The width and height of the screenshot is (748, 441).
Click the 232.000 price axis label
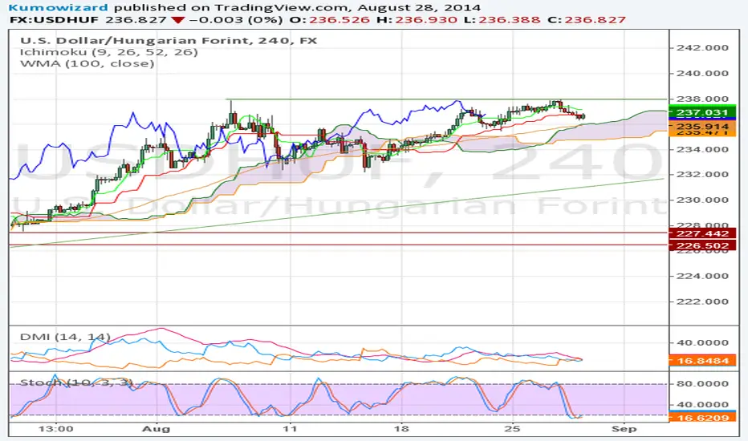[x=703, y=175]
